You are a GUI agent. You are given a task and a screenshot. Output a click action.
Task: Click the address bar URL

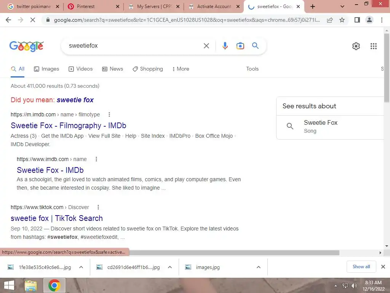pyautogui.click(x=187, y=20)
